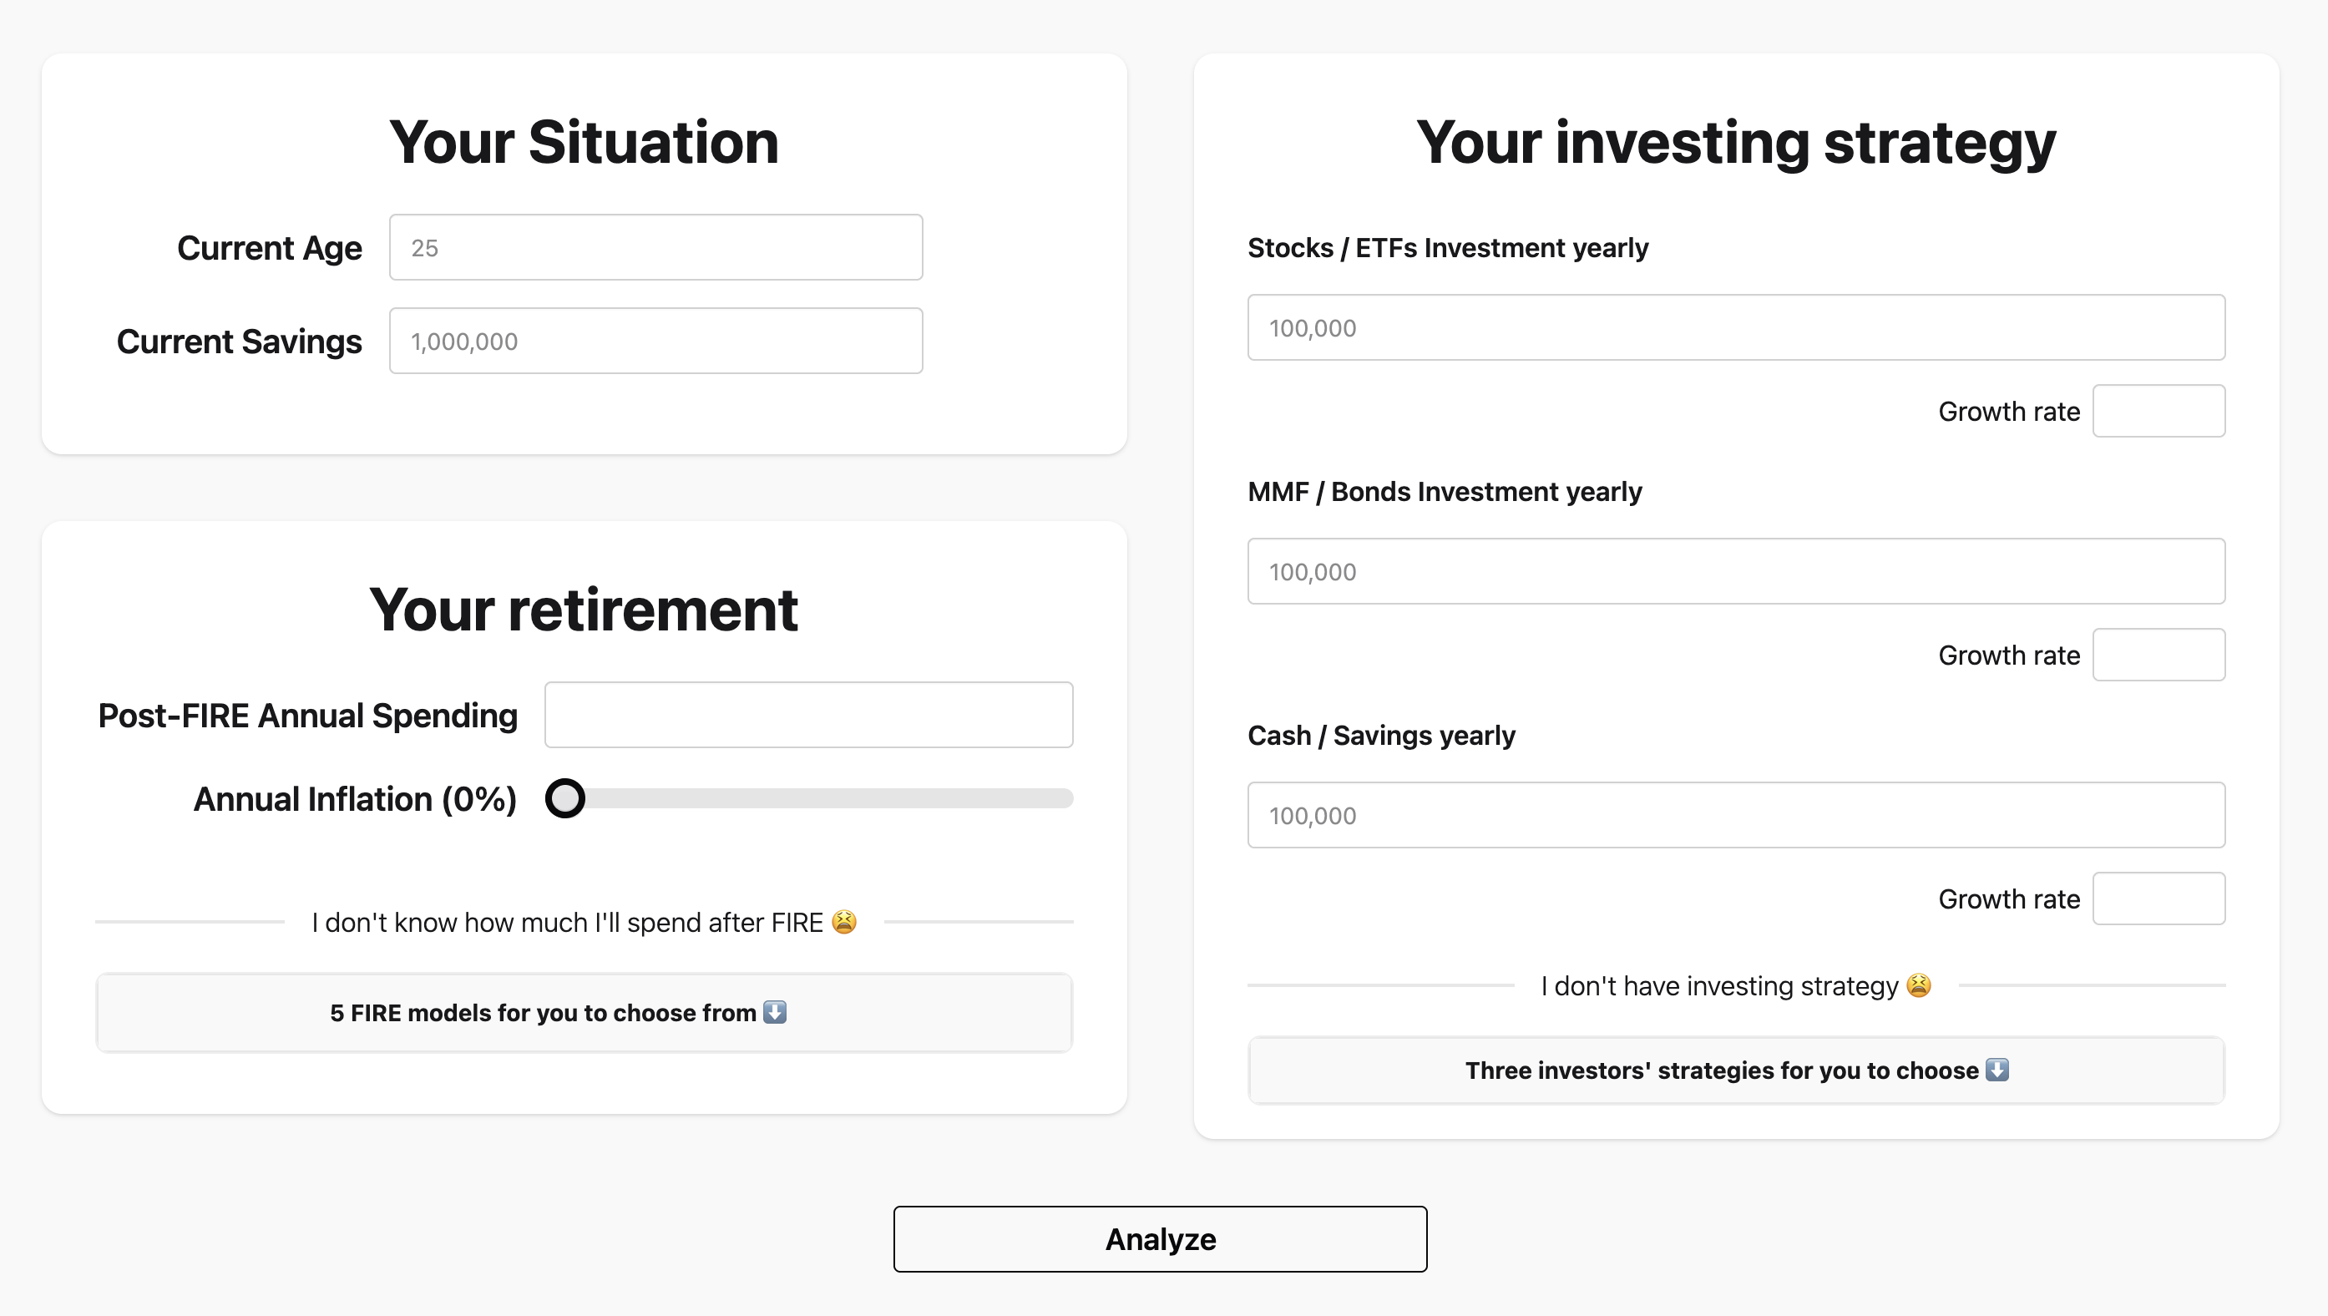2328x1316 pixels.
Task: Click the MMF / Bonds yearly investment field
Action: coord(1735,572)
